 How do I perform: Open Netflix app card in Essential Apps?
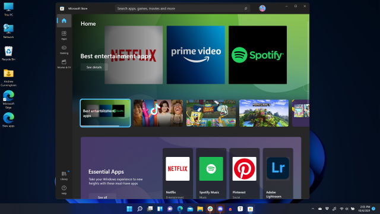click(178, 174)
